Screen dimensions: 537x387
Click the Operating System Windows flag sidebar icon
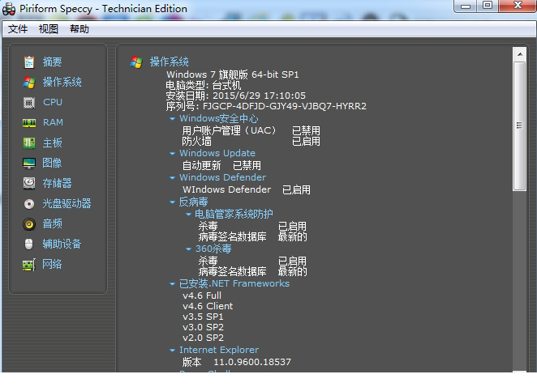point(29,83)
